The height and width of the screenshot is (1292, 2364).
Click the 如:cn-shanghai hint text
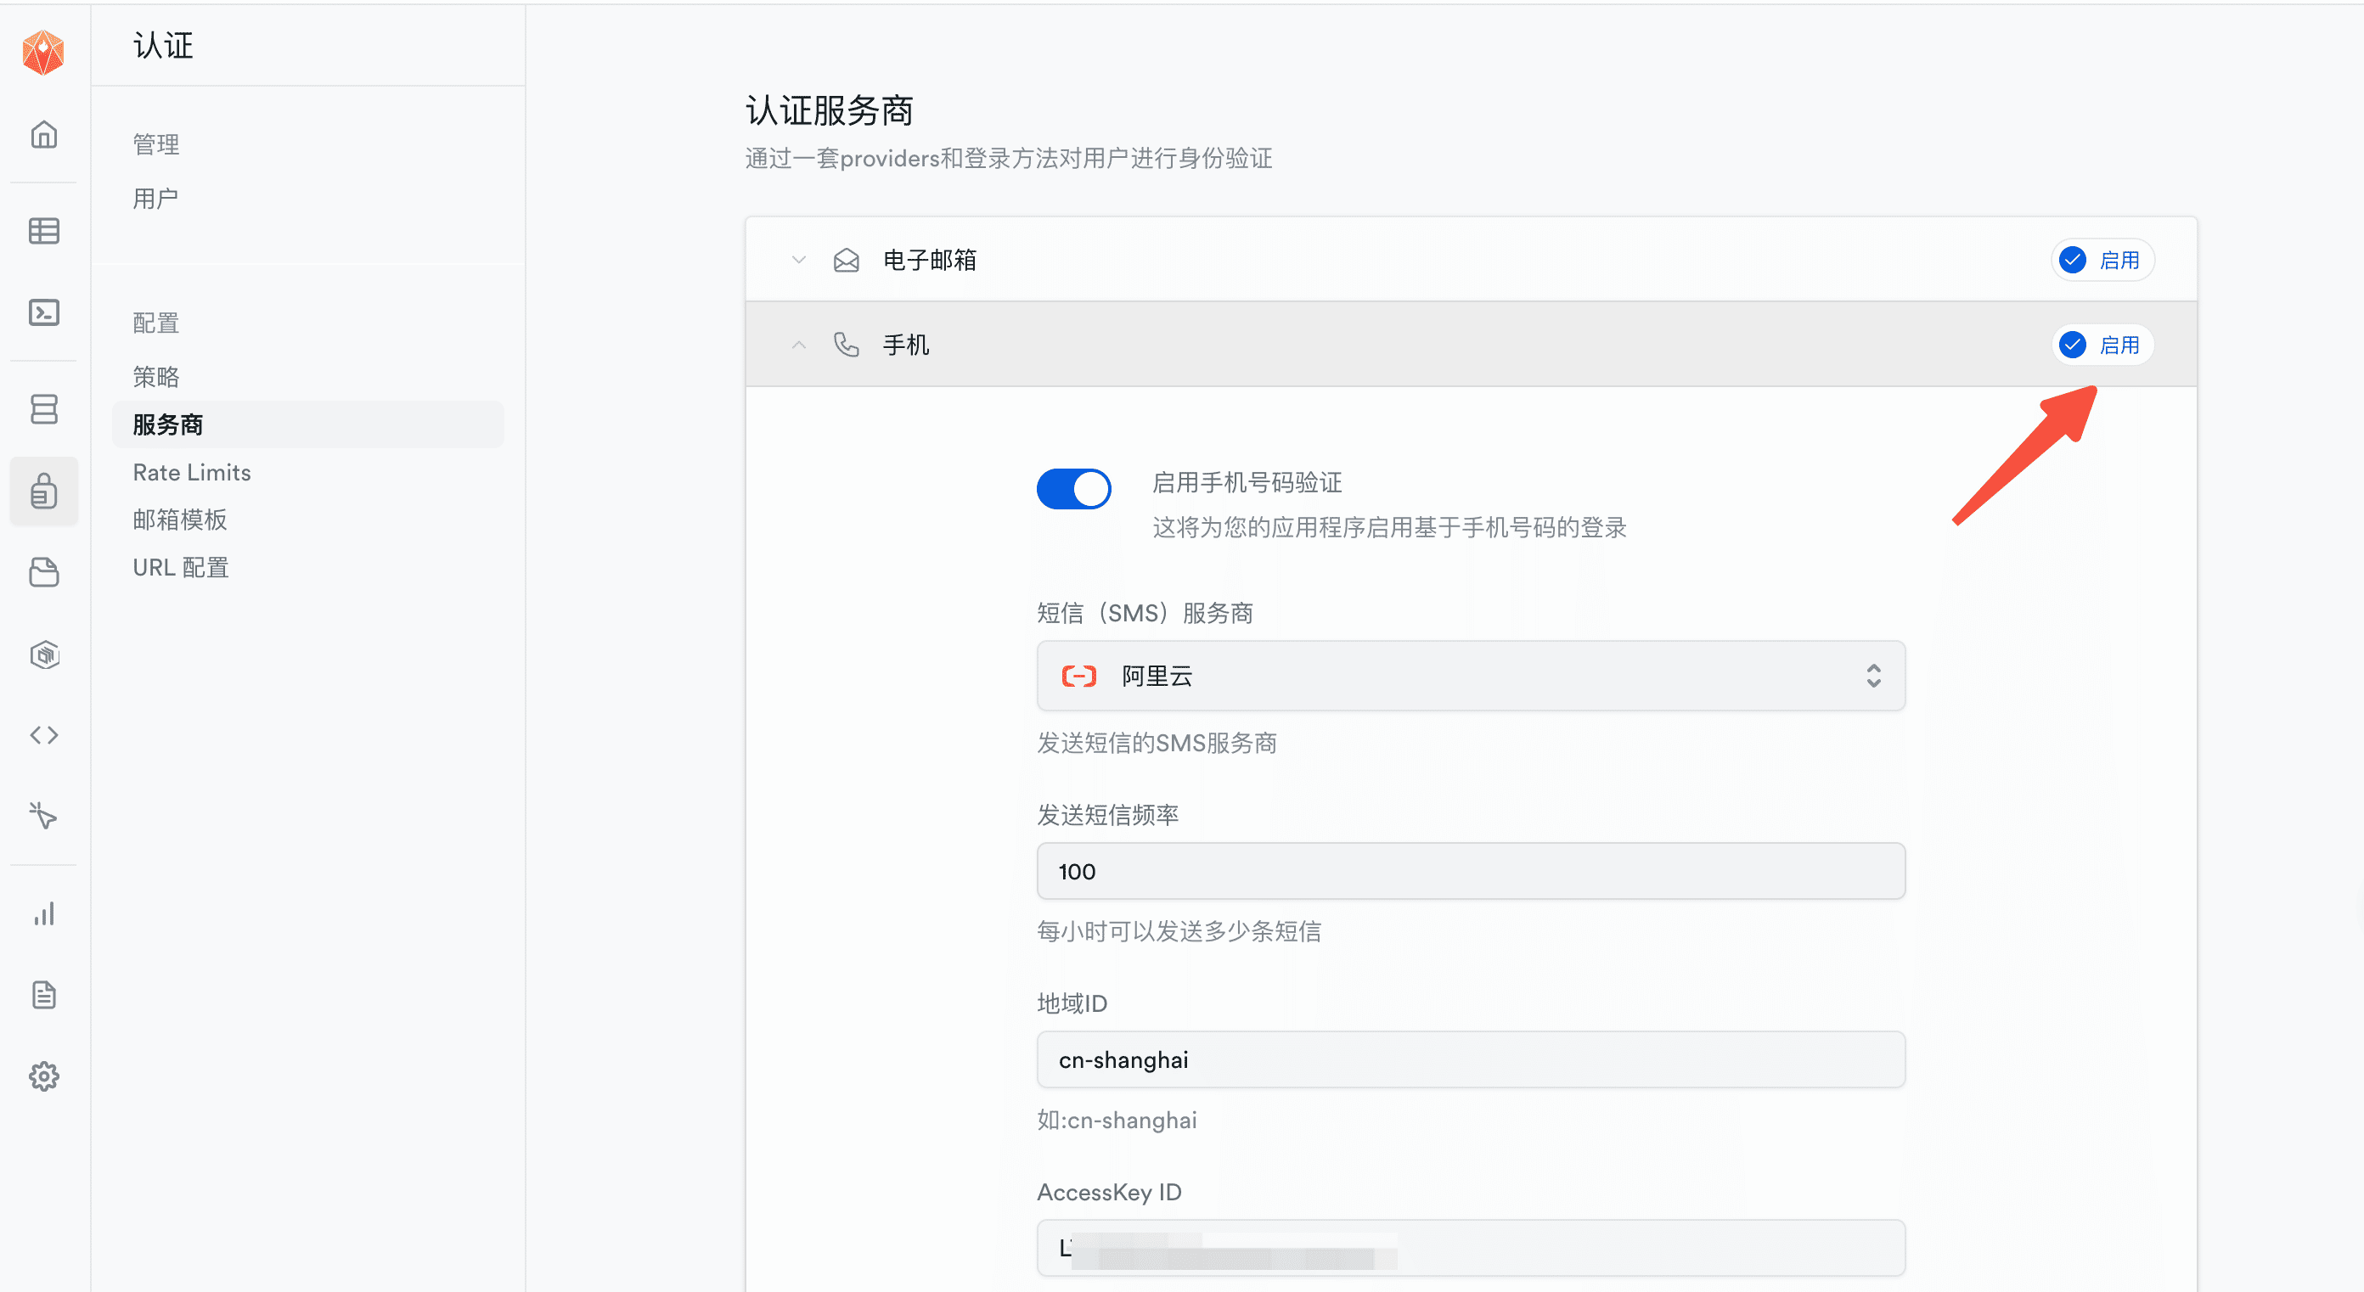click(x=1117, y=1120)
